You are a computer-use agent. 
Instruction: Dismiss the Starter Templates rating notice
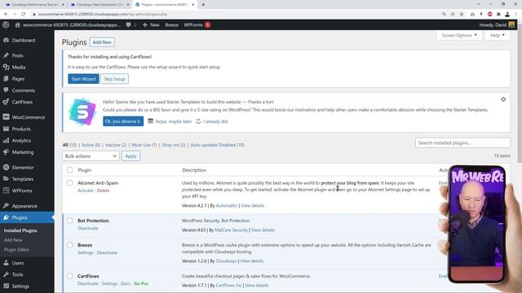click(503, 99)
